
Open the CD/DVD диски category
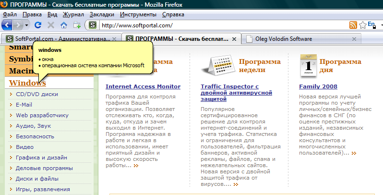37,94
